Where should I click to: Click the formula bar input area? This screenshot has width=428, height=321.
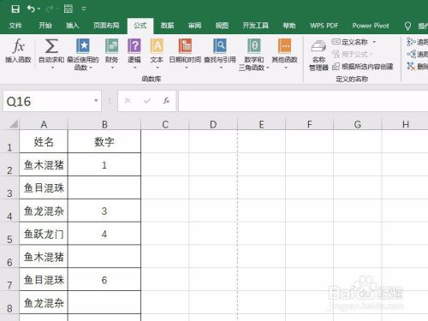coord(303,101)
